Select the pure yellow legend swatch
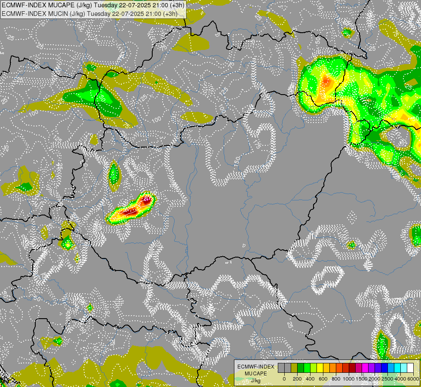421x387 pixels. pyautogui.click(x=320, y=368)
